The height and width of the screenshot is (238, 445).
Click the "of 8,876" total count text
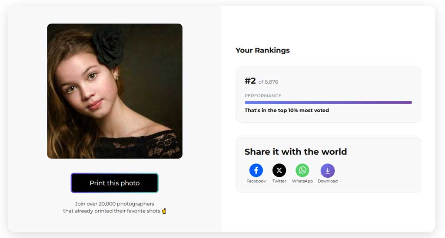[x=268, y=82]
